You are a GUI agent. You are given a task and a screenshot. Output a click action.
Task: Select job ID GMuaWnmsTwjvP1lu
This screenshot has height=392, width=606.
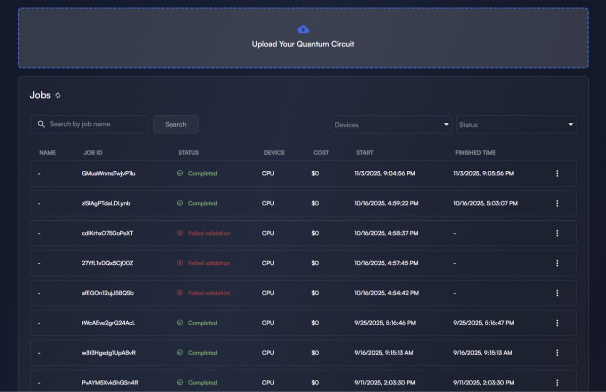pos(109,173)
